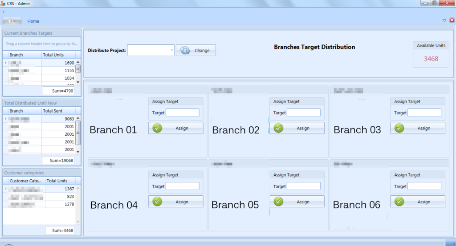Click the Branch 06 label

pyautogui.click(x=357, y=205)
